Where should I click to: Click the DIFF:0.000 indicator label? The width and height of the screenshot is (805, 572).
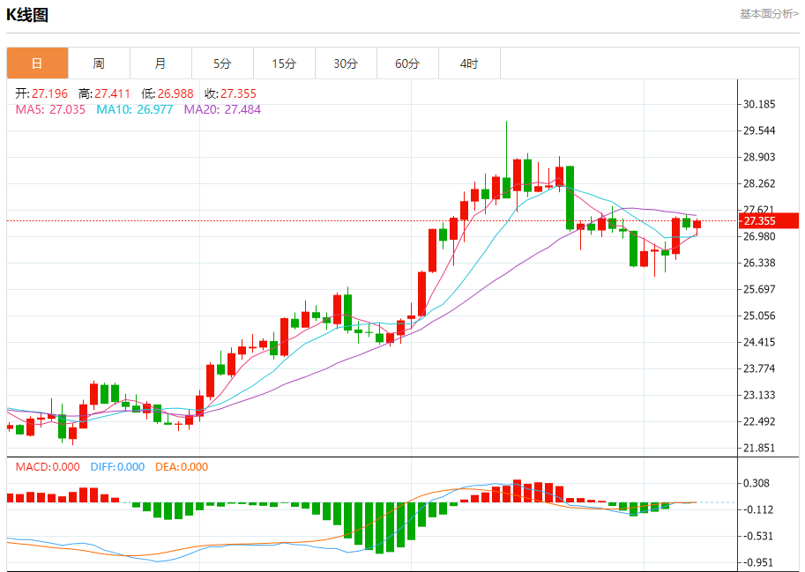pyautogui.click(x=117, y=467)
